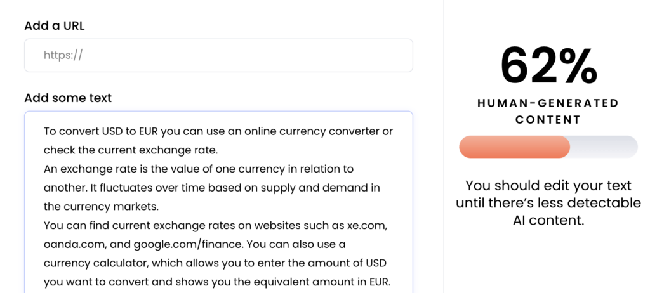Click the line "check the current exchange rate."
Image resolution: width=650 pixels, height=293 pixels.
[x=131, y=150]
